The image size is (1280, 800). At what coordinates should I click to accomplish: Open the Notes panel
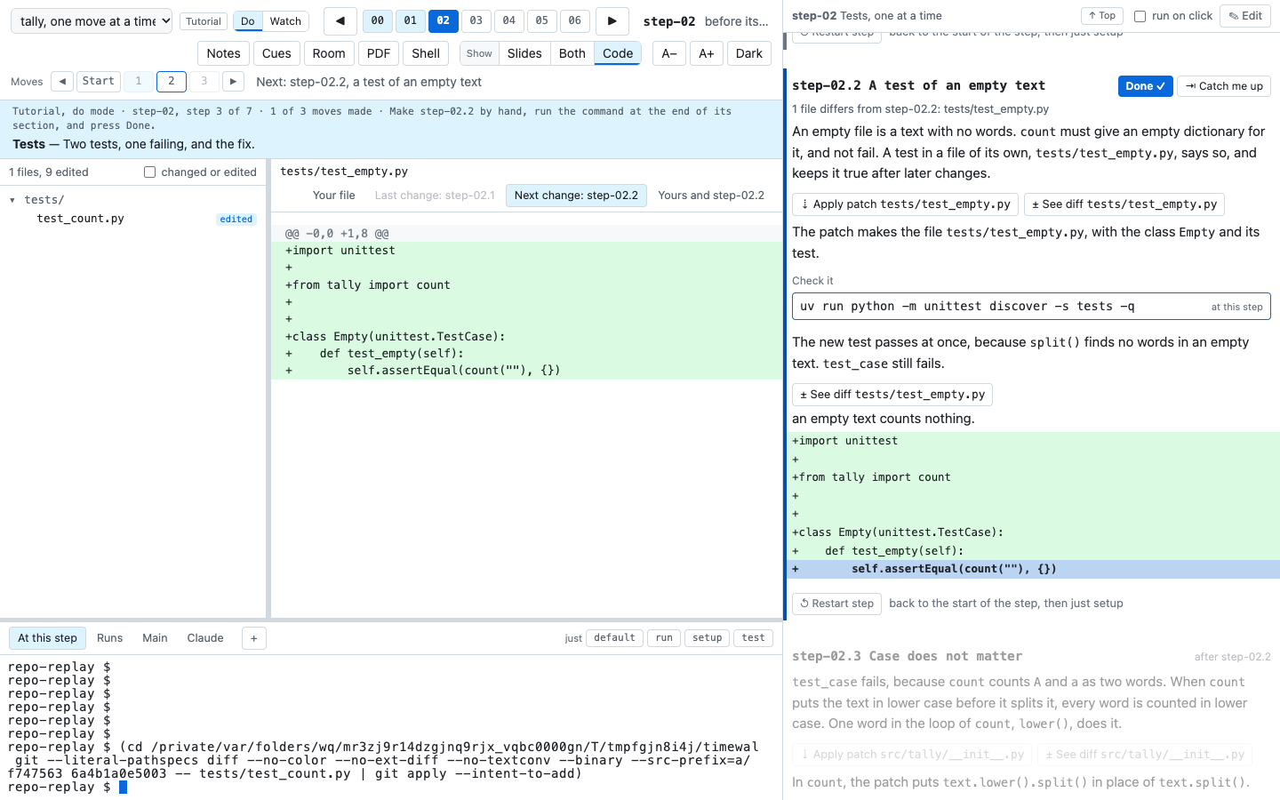[223, 53]
